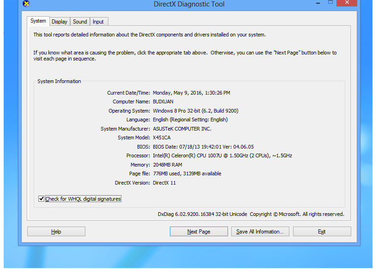Click the Exit button
This screenshot has height=269, width=378.
pyautogui.click(x=322, y=232)
